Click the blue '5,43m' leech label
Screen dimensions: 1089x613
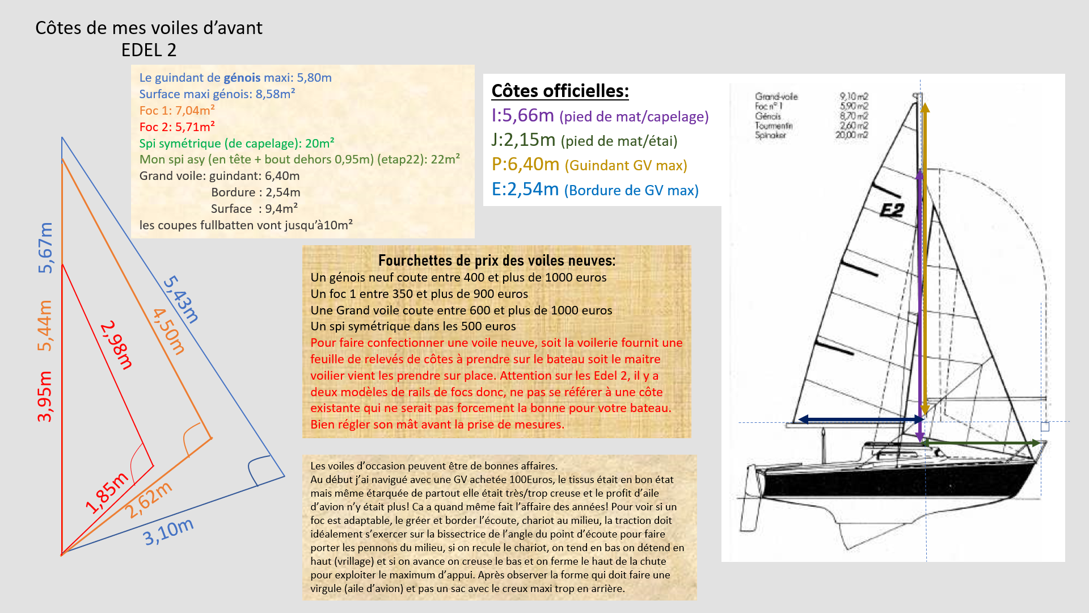click(181, 300)
